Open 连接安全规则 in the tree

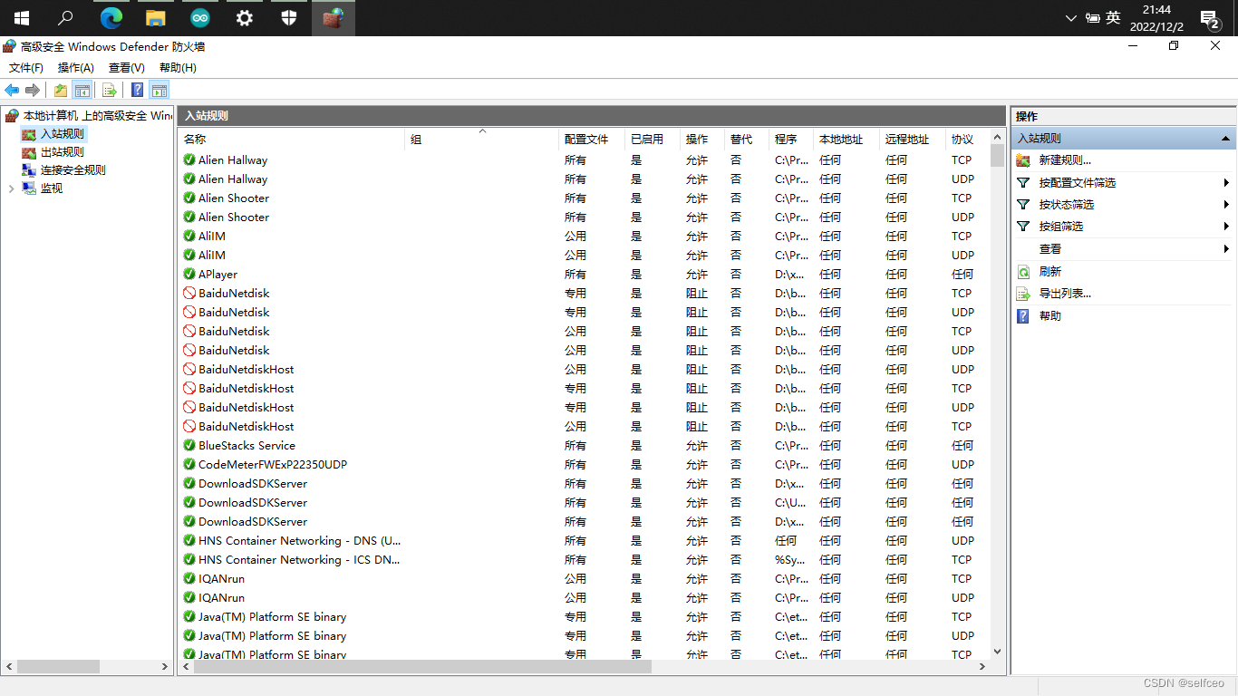coord(73,169)
